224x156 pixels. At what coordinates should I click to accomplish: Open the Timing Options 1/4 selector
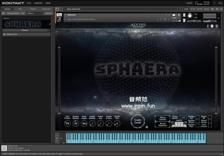pyautogui.click(x=183, y=117)
